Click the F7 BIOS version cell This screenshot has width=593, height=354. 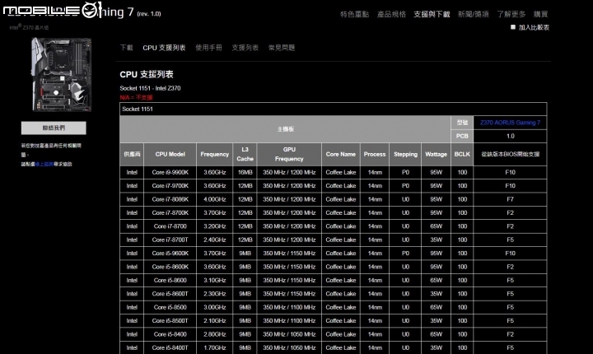pos(510,199)
